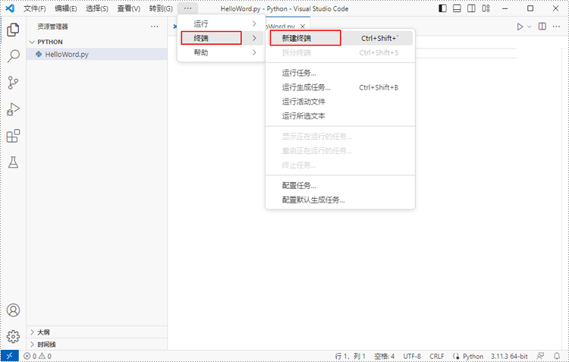
Task: Open the 转到(G) menu
Action: tap(161, 8)
